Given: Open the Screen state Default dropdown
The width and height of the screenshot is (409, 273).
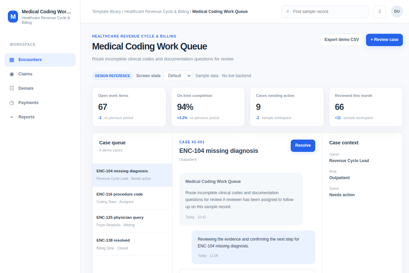Looking at the screenshot, I should click(x=178, y=76).
